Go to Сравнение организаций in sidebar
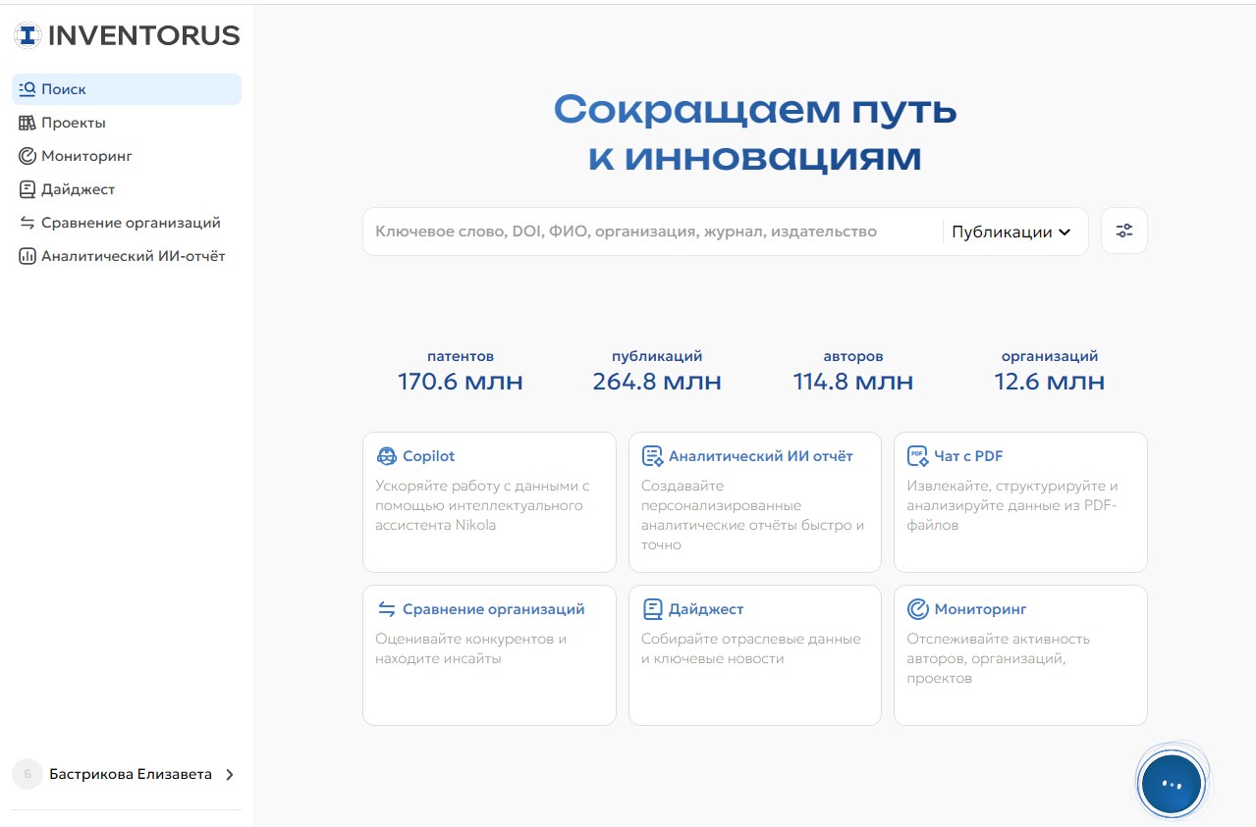Image resolution: width=1256 pixels, height=827 pixels. click(x=130, y=223)
